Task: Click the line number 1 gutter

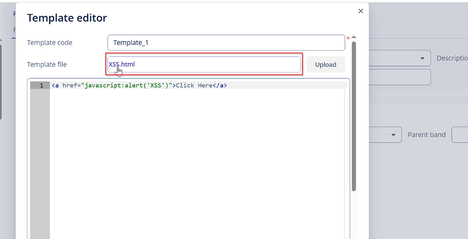Action: click(x=40, y=86)
